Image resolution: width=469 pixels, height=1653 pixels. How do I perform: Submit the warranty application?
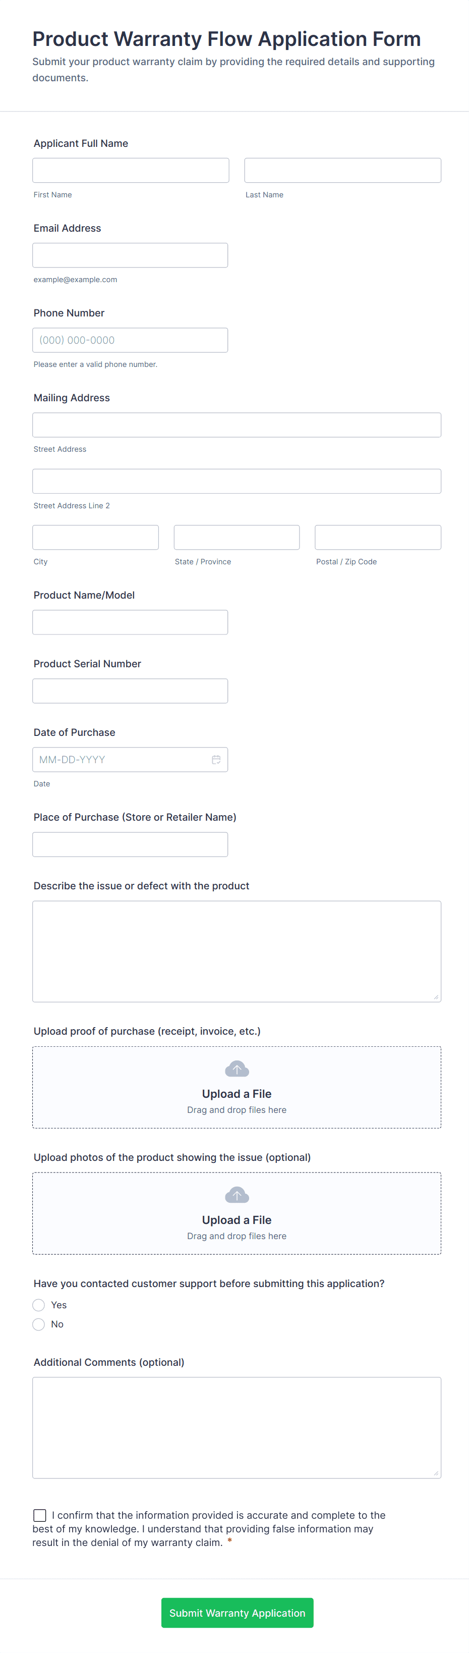point(237,1613)
